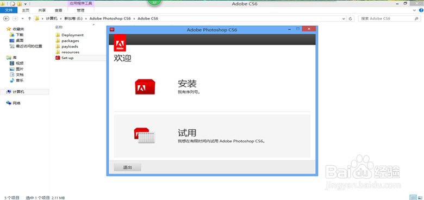
Task: Click the up-one-level arrow in Explorer
Action: coord(29,18)
